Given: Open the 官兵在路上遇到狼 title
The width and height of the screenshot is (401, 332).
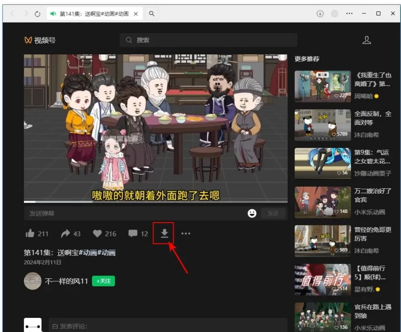Looking at the screenshot, I should 373,311.
